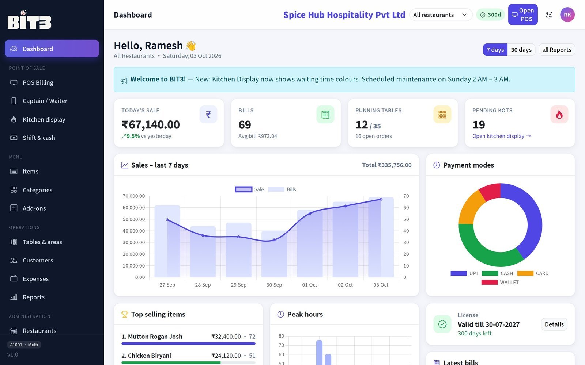Click the Categories grid icon

pos(14,190)
